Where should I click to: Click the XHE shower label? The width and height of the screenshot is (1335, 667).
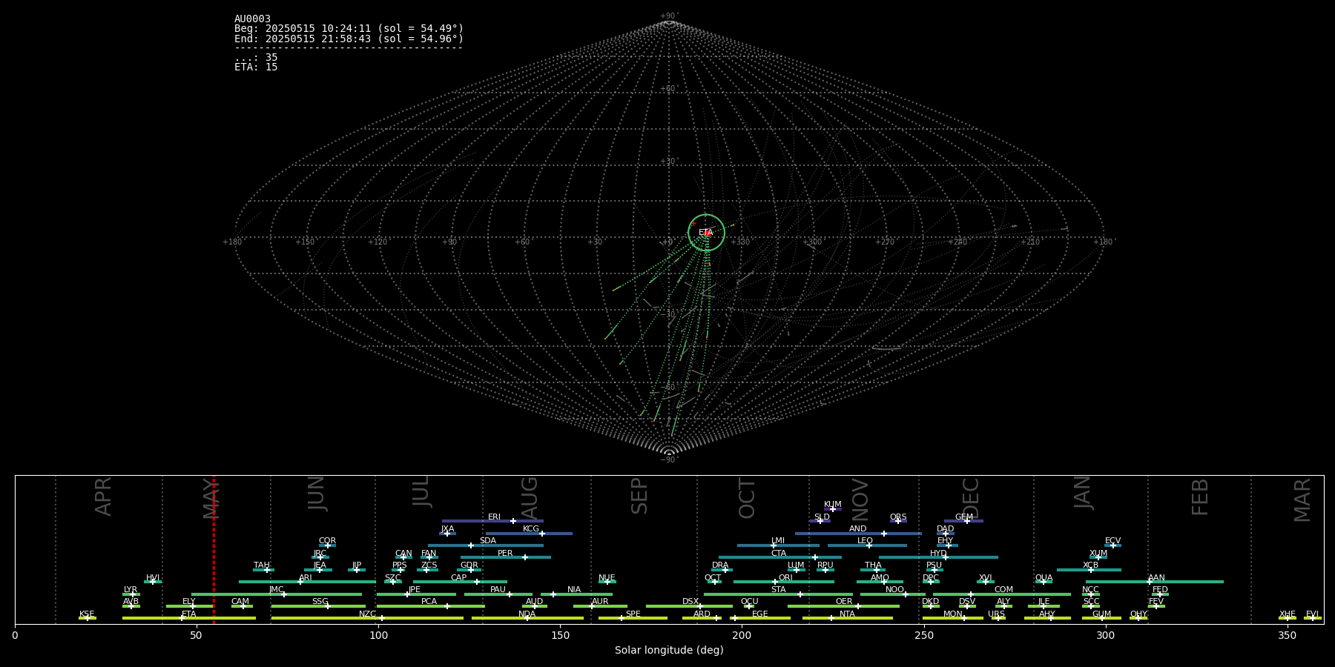pos(1288,614)
